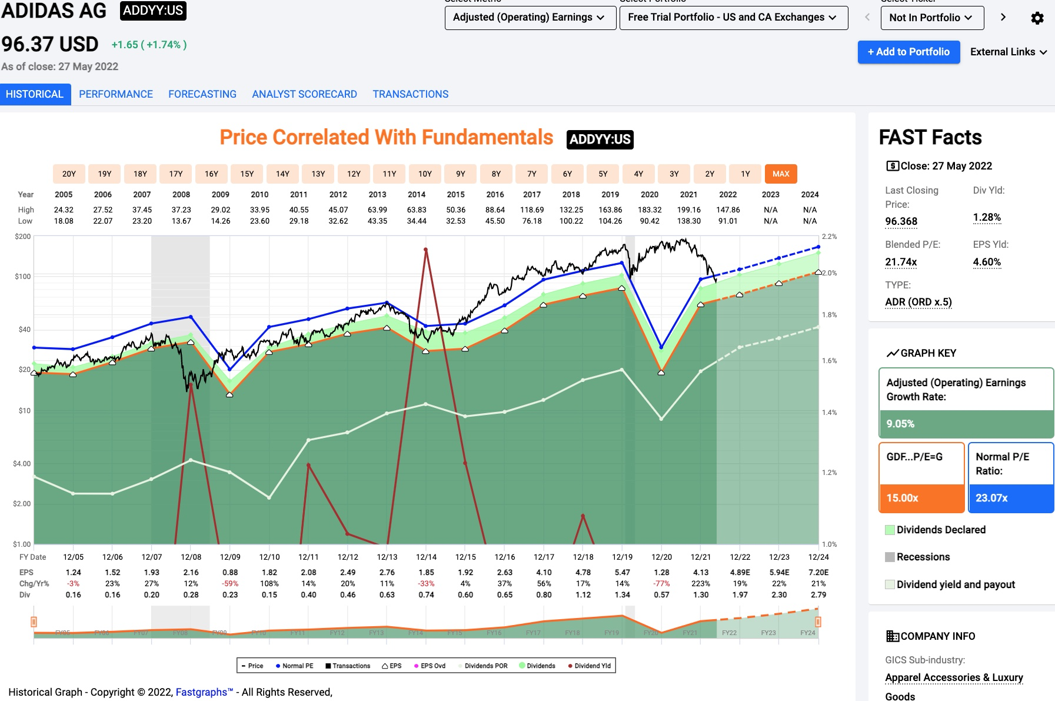Open the TRANSACTIONS tab
Image resolution: width=1055 pixels, height=701 pixels.
pyautogui.click(x=411, y=94)
